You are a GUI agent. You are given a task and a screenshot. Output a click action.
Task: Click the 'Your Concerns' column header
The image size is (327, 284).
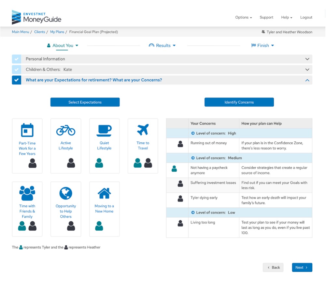coord(203,123)
